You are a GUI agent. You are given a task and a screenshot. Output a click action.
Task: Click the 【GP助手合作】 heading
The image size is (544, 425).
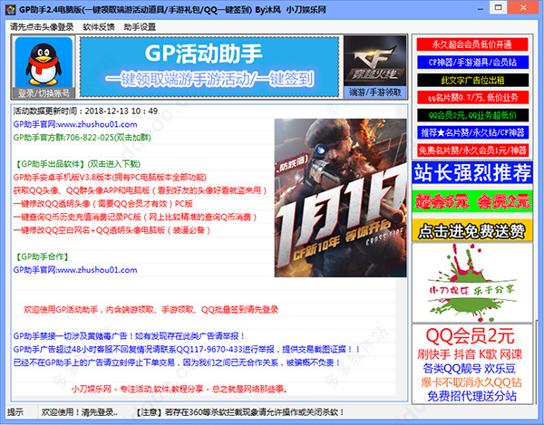point(42,256)
